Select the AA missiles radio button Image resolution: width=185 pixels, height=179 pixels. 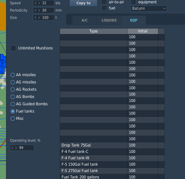click(13, 75)
